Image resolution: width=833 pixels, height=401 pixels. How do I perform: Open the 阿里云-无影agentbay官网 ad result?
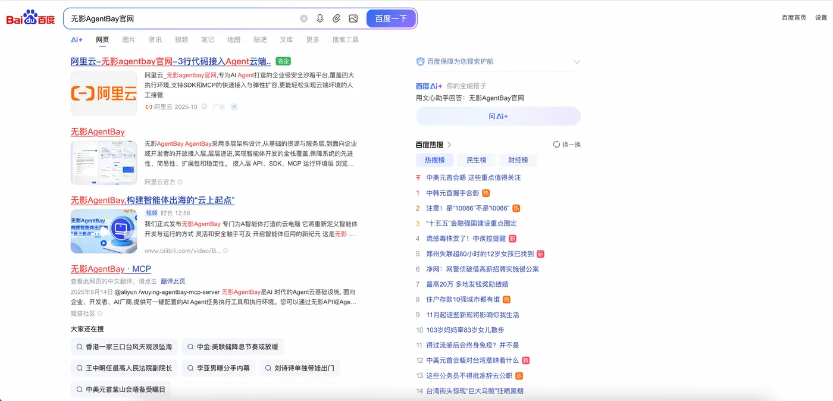point(171,61)
